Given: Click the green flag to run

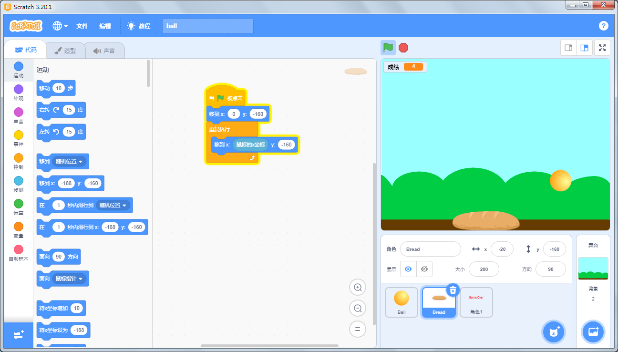Looking at the screenshot, I should pos(388,48).
